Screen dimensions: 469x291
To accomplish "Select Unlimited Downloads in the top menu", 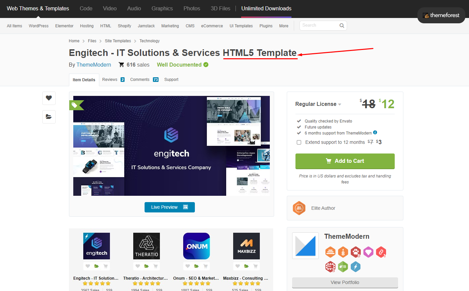I will pos(266,9).
